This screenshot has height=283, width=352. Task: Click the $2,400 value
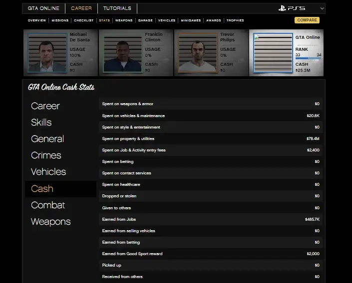coord(313,150)
